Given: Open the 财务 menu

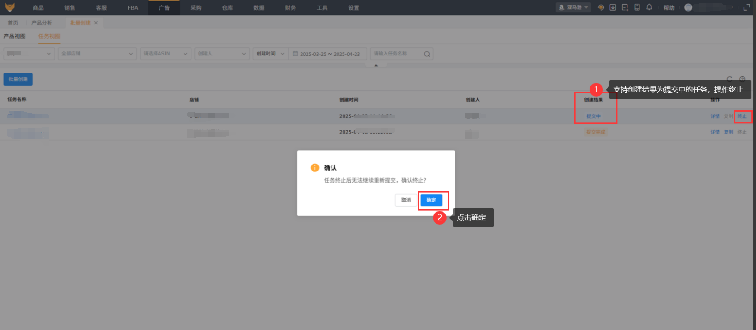Looking at the screenshot, I should 290,8.
